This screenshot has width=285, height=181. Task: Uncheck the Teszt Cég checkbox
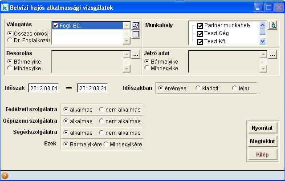pyautogui.click(x=200, y=34)
